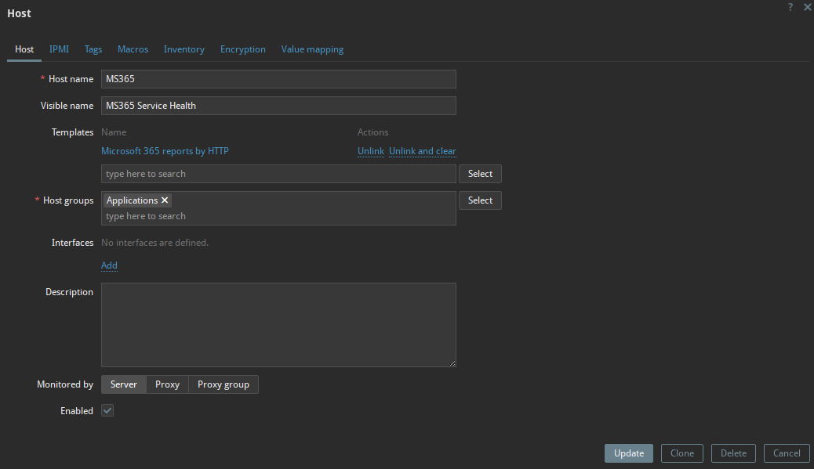Click Add link under Interfaces

pyautogui.click(x=109, y=265)
